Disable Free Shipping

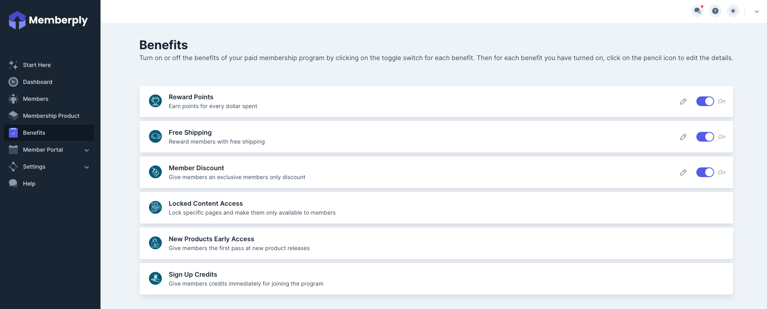click(705, 137)
